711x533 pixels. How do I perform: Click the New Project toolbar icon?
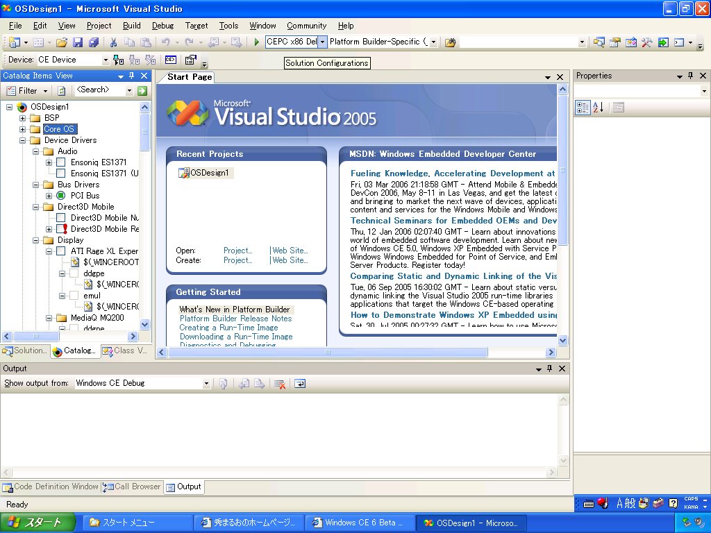pyautogui.click(x=14, y=42)
